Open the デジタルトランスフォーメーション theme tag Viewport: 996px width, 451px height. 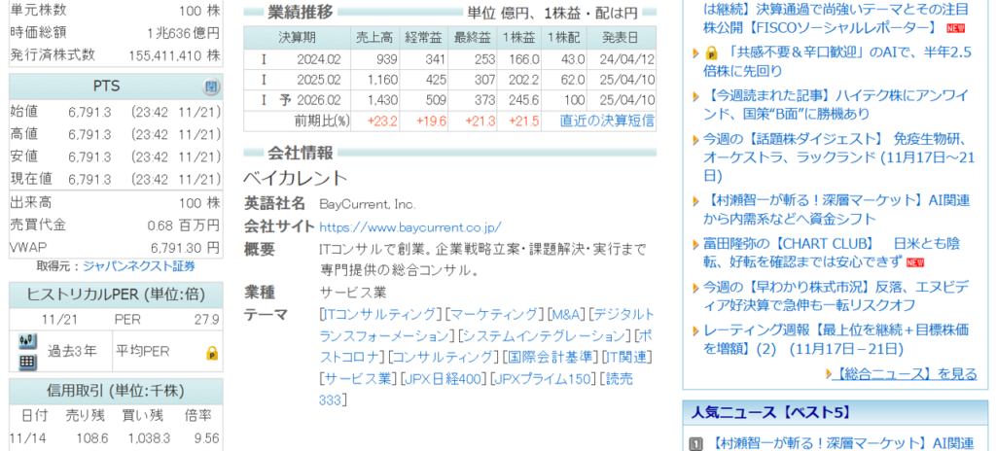(x=486, y=325)
